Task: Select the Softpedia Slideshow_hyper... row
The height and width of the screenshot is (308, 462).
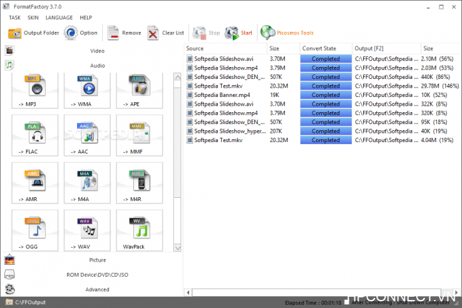Action: pyautogui.click(x=323, y=131)
